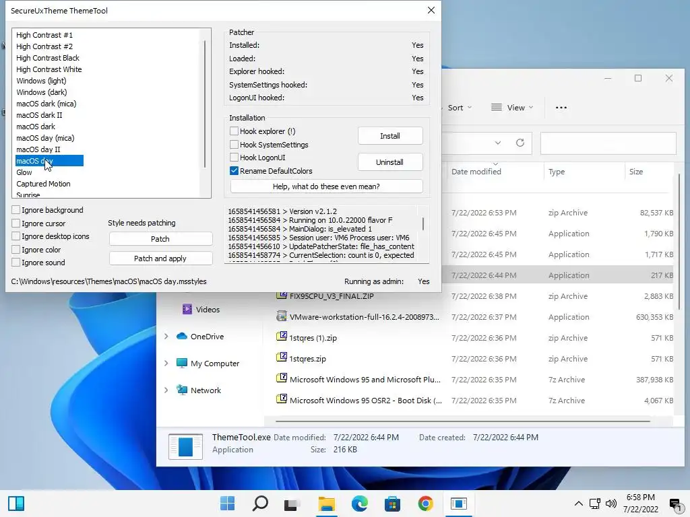Select the Windows (light) theme

41,81
